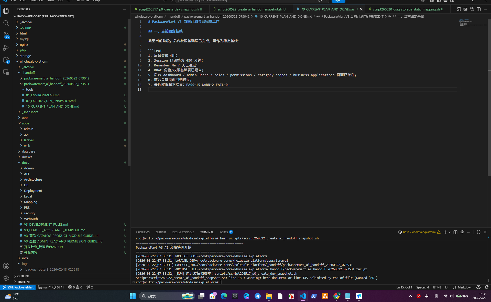The height and width of the screenshot is (302, 491).
Task: Open the Search view in activity bar
Action: point(6,23)
